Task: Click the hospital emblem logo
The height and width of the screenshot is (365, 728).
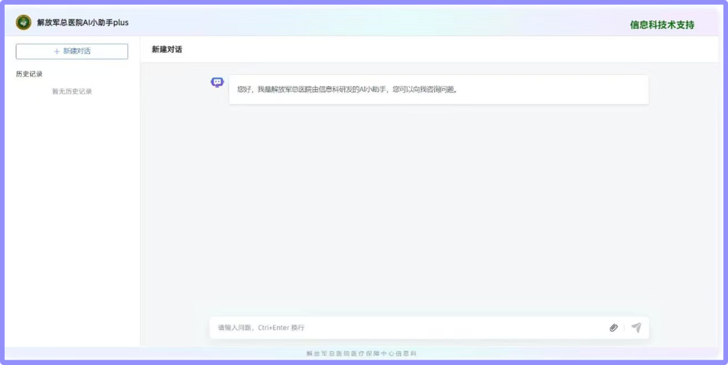Action: (24, 22)
